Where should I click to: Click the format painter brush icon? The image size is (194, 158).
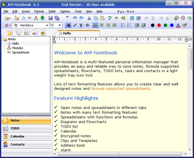pyautogui.click(x=185, y=25)
